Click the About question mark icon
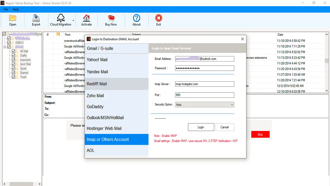The width and height of the screenshot is (330, 186). [x=137, y=18]
